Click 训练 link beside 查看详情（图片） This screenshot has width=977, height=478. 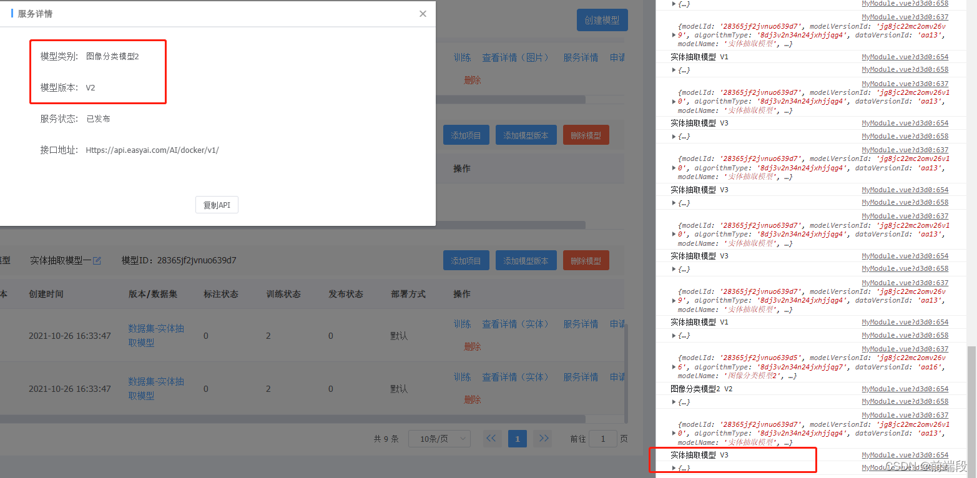[x=462, y=57]
